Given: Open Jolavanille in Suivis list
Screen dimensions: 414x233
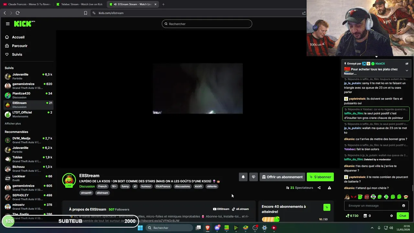Looking at the screenshot, I should pyautogui.click(x=28, y=76).
